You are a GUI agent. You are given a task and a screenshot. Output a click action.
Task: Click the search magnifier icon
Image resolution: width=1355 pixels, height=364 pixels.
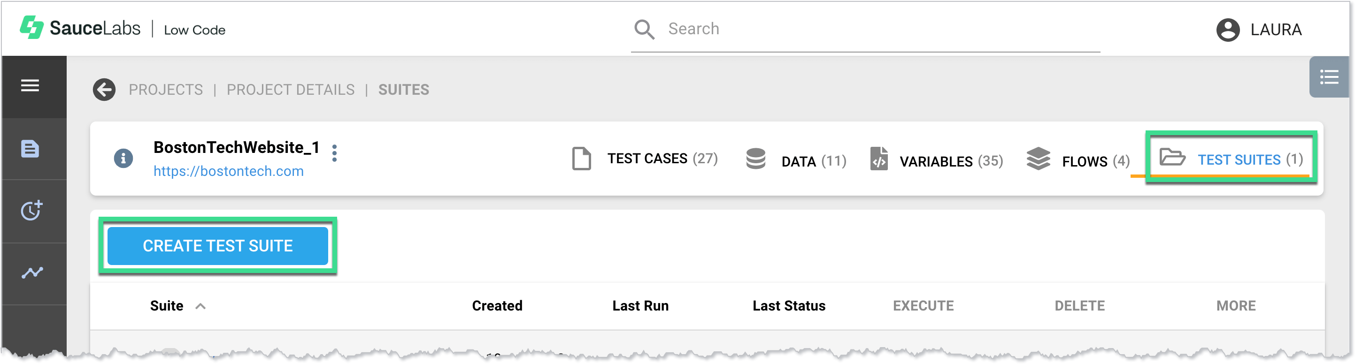click(644, 30)
